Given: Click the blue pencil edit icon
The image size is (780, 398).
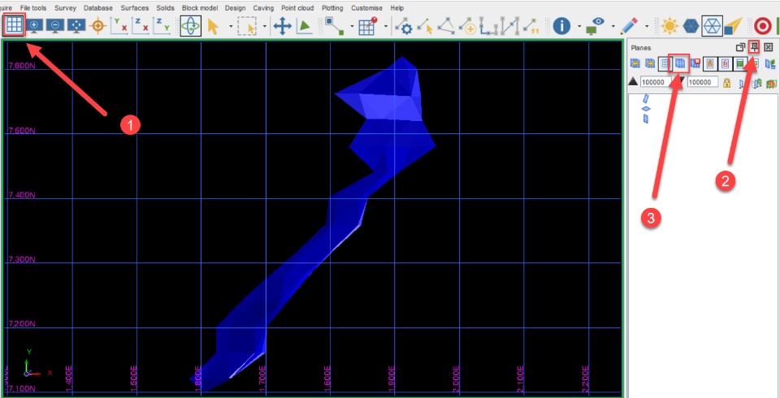Looking at the screenshot, I should [x=629, y=26].
